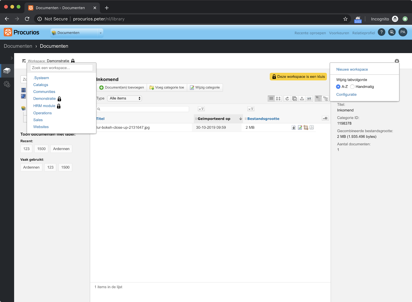Image resolution: width=412 pixels, height=302 pixels.
Task: Open the workspace settings gear icon
Action: click(x=397, y=61)
